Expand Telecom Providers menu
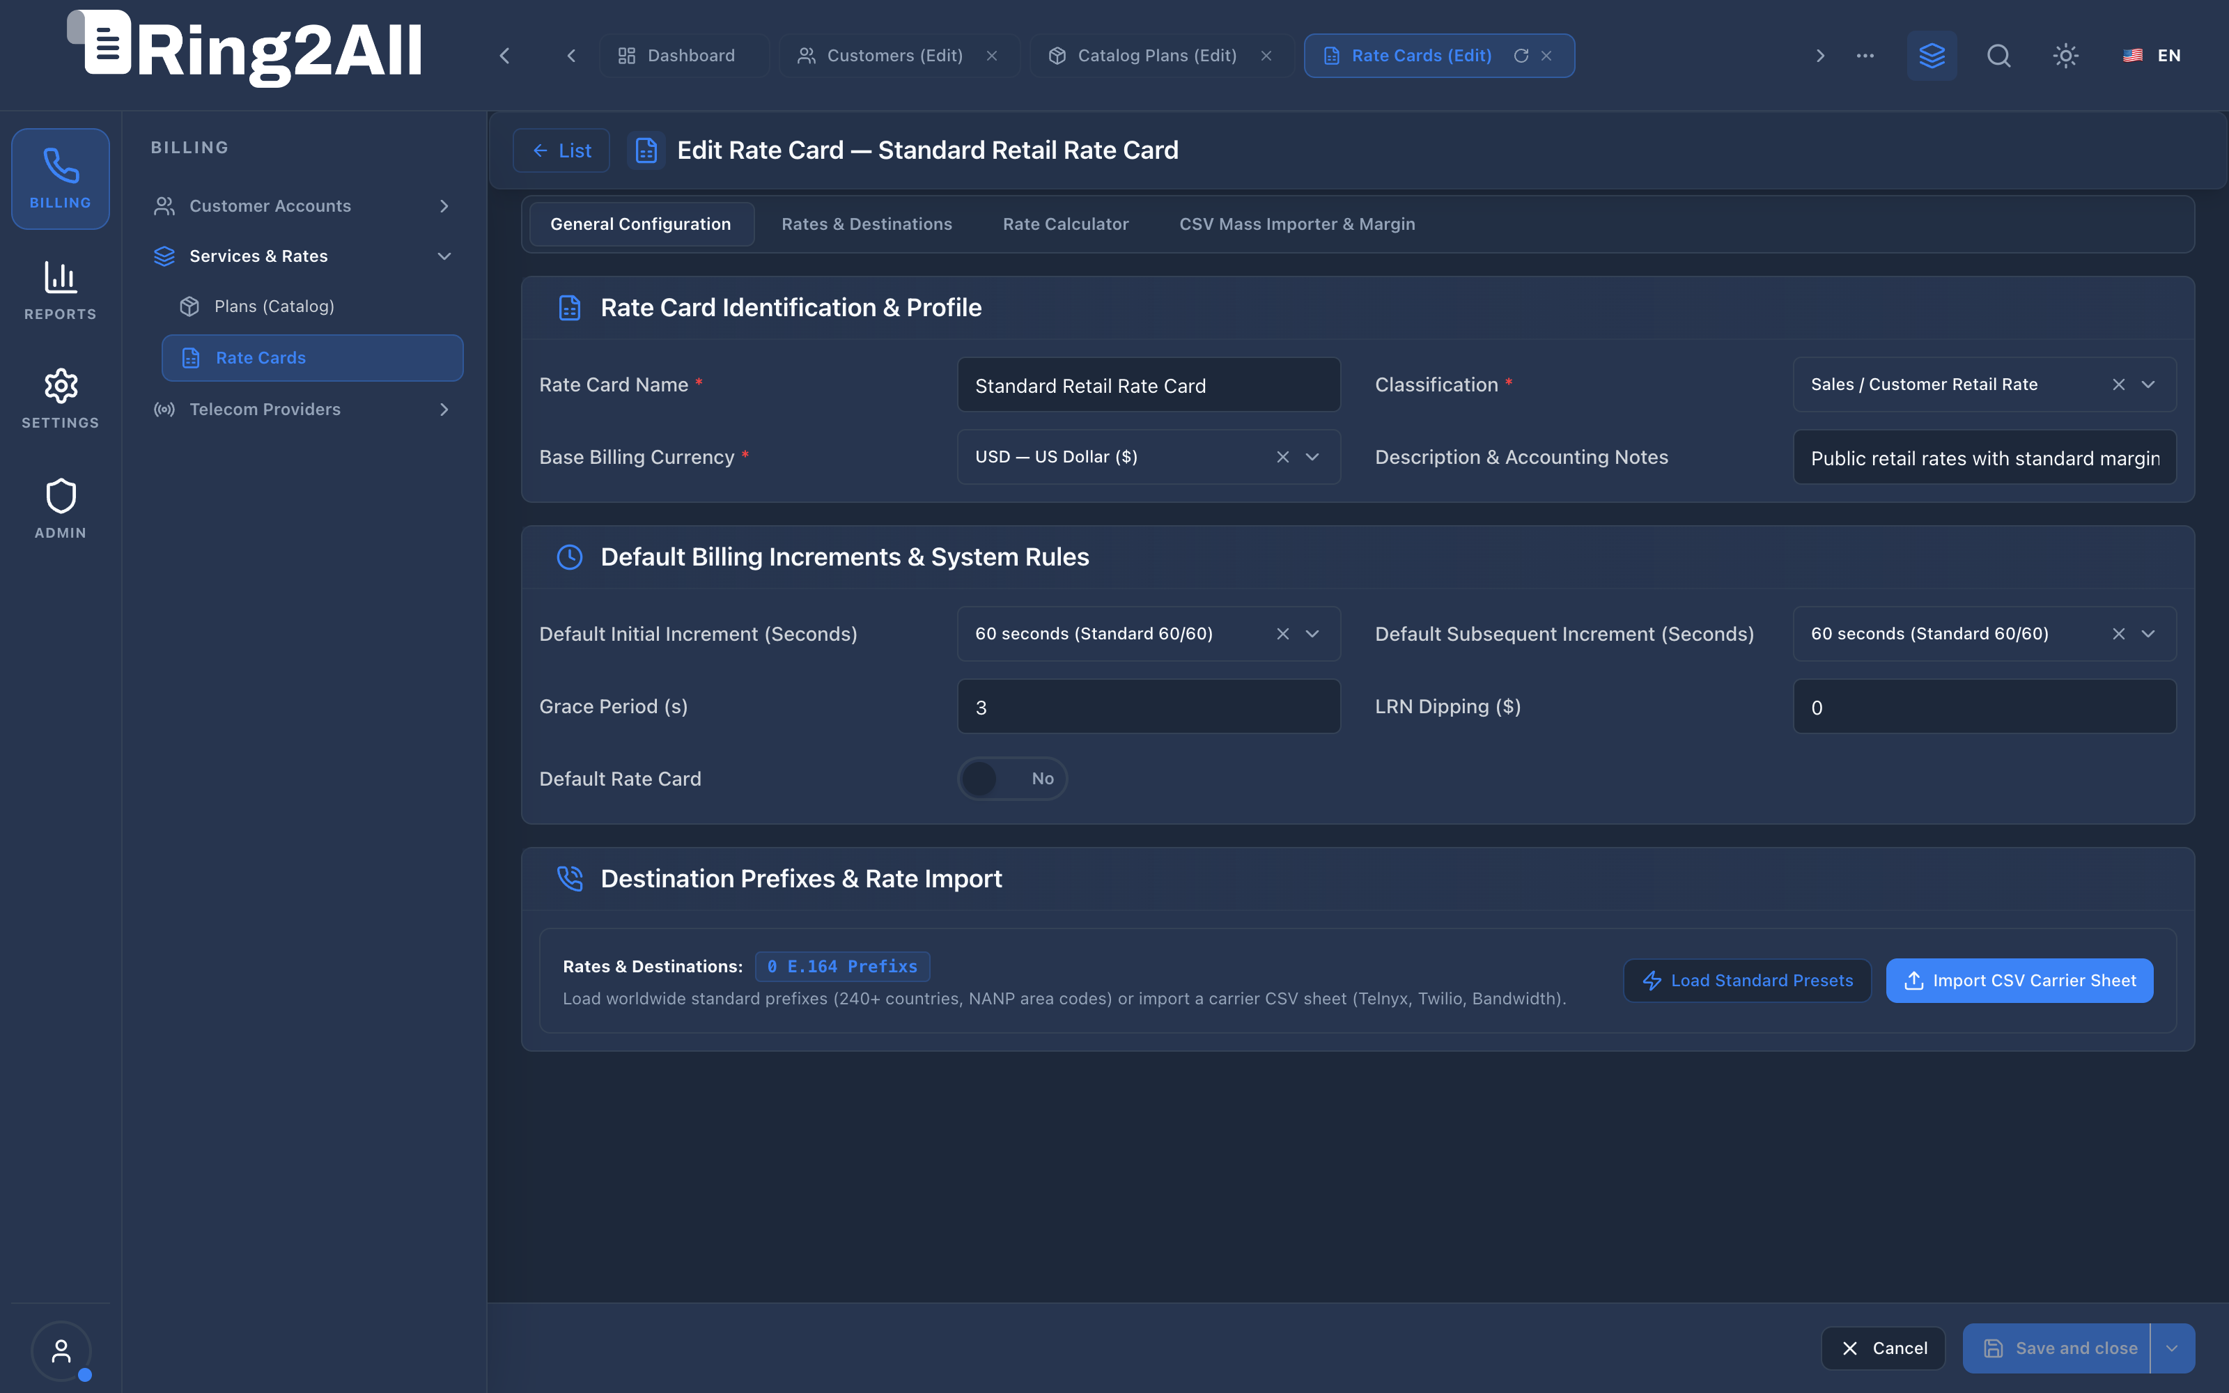This screenshot has width=2229, height=1393. pos(304,409)
